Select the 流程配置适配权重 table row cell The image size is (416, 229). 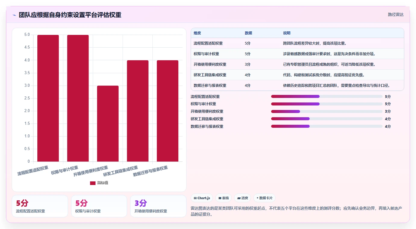[x=208, y=43]
